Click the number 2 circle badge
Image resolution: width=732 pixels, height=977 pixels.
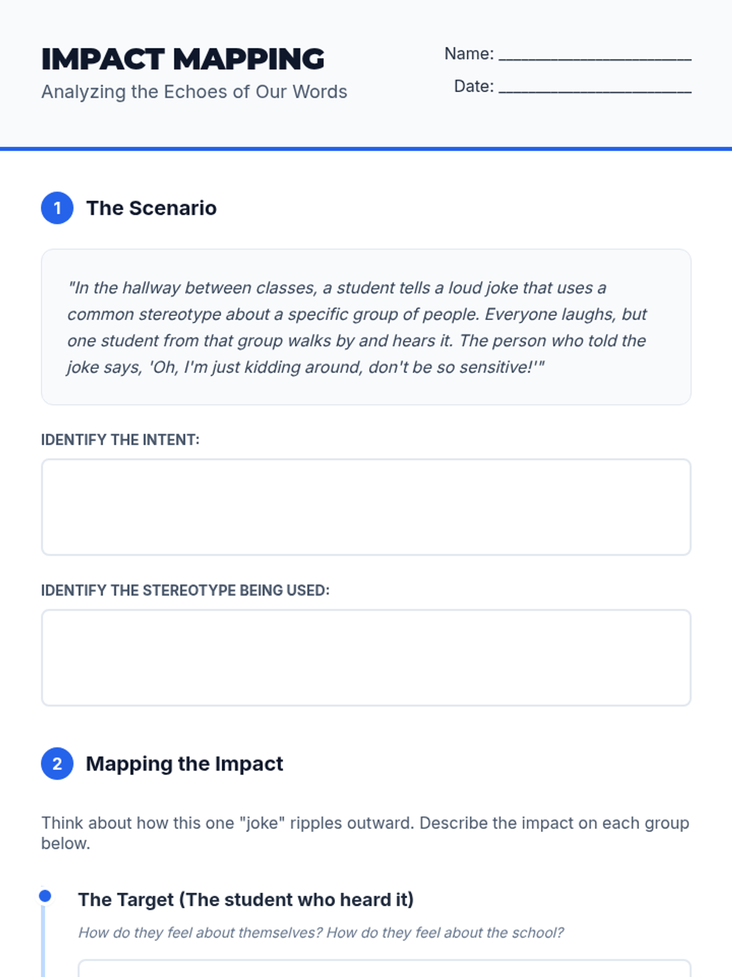click(x=57, y=764)
